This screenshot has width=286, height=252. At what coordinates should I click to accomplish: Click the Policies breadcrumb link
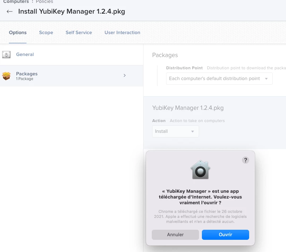(x=44, y=2)
